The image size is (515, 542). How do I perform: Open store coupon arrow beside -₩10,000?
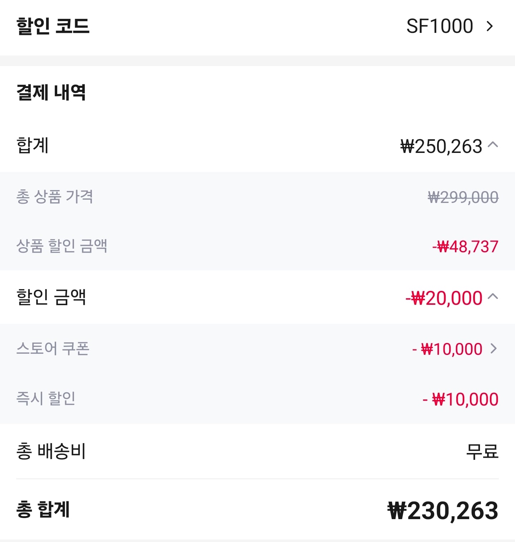tap(494, 348)
